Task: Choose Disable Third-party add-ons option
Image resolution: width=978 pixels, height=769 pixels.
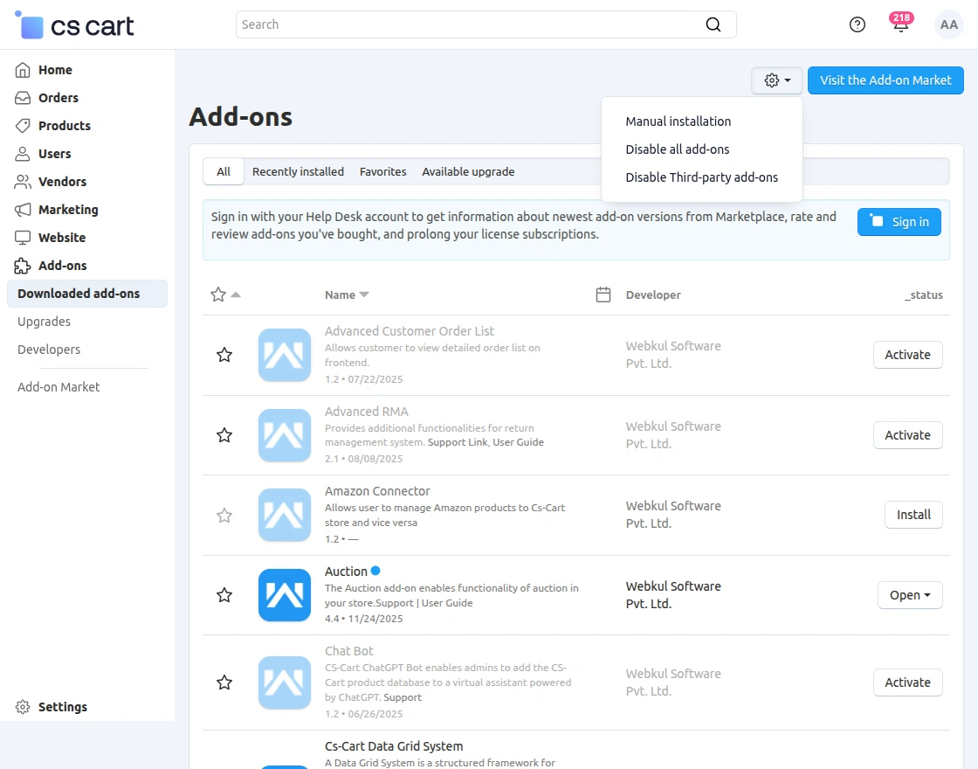Action: [x=701, y=177]
